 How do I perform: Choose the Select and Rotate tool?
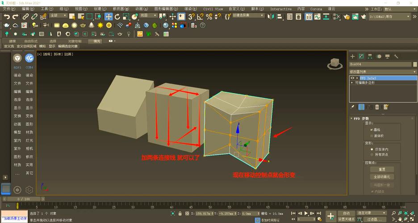[x=117, y=17]
